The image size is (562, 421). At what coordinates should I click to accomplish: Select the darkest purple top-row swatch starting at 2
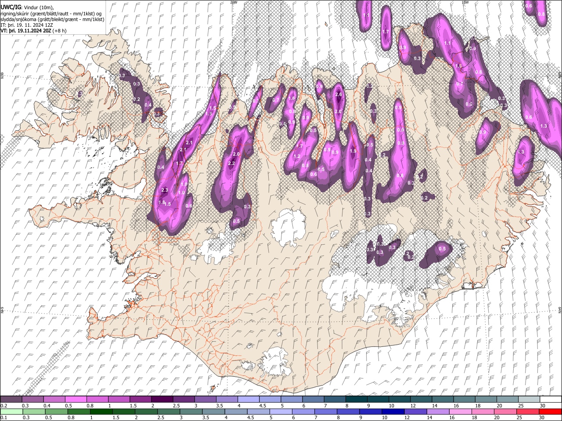click(x=162, y=400)
